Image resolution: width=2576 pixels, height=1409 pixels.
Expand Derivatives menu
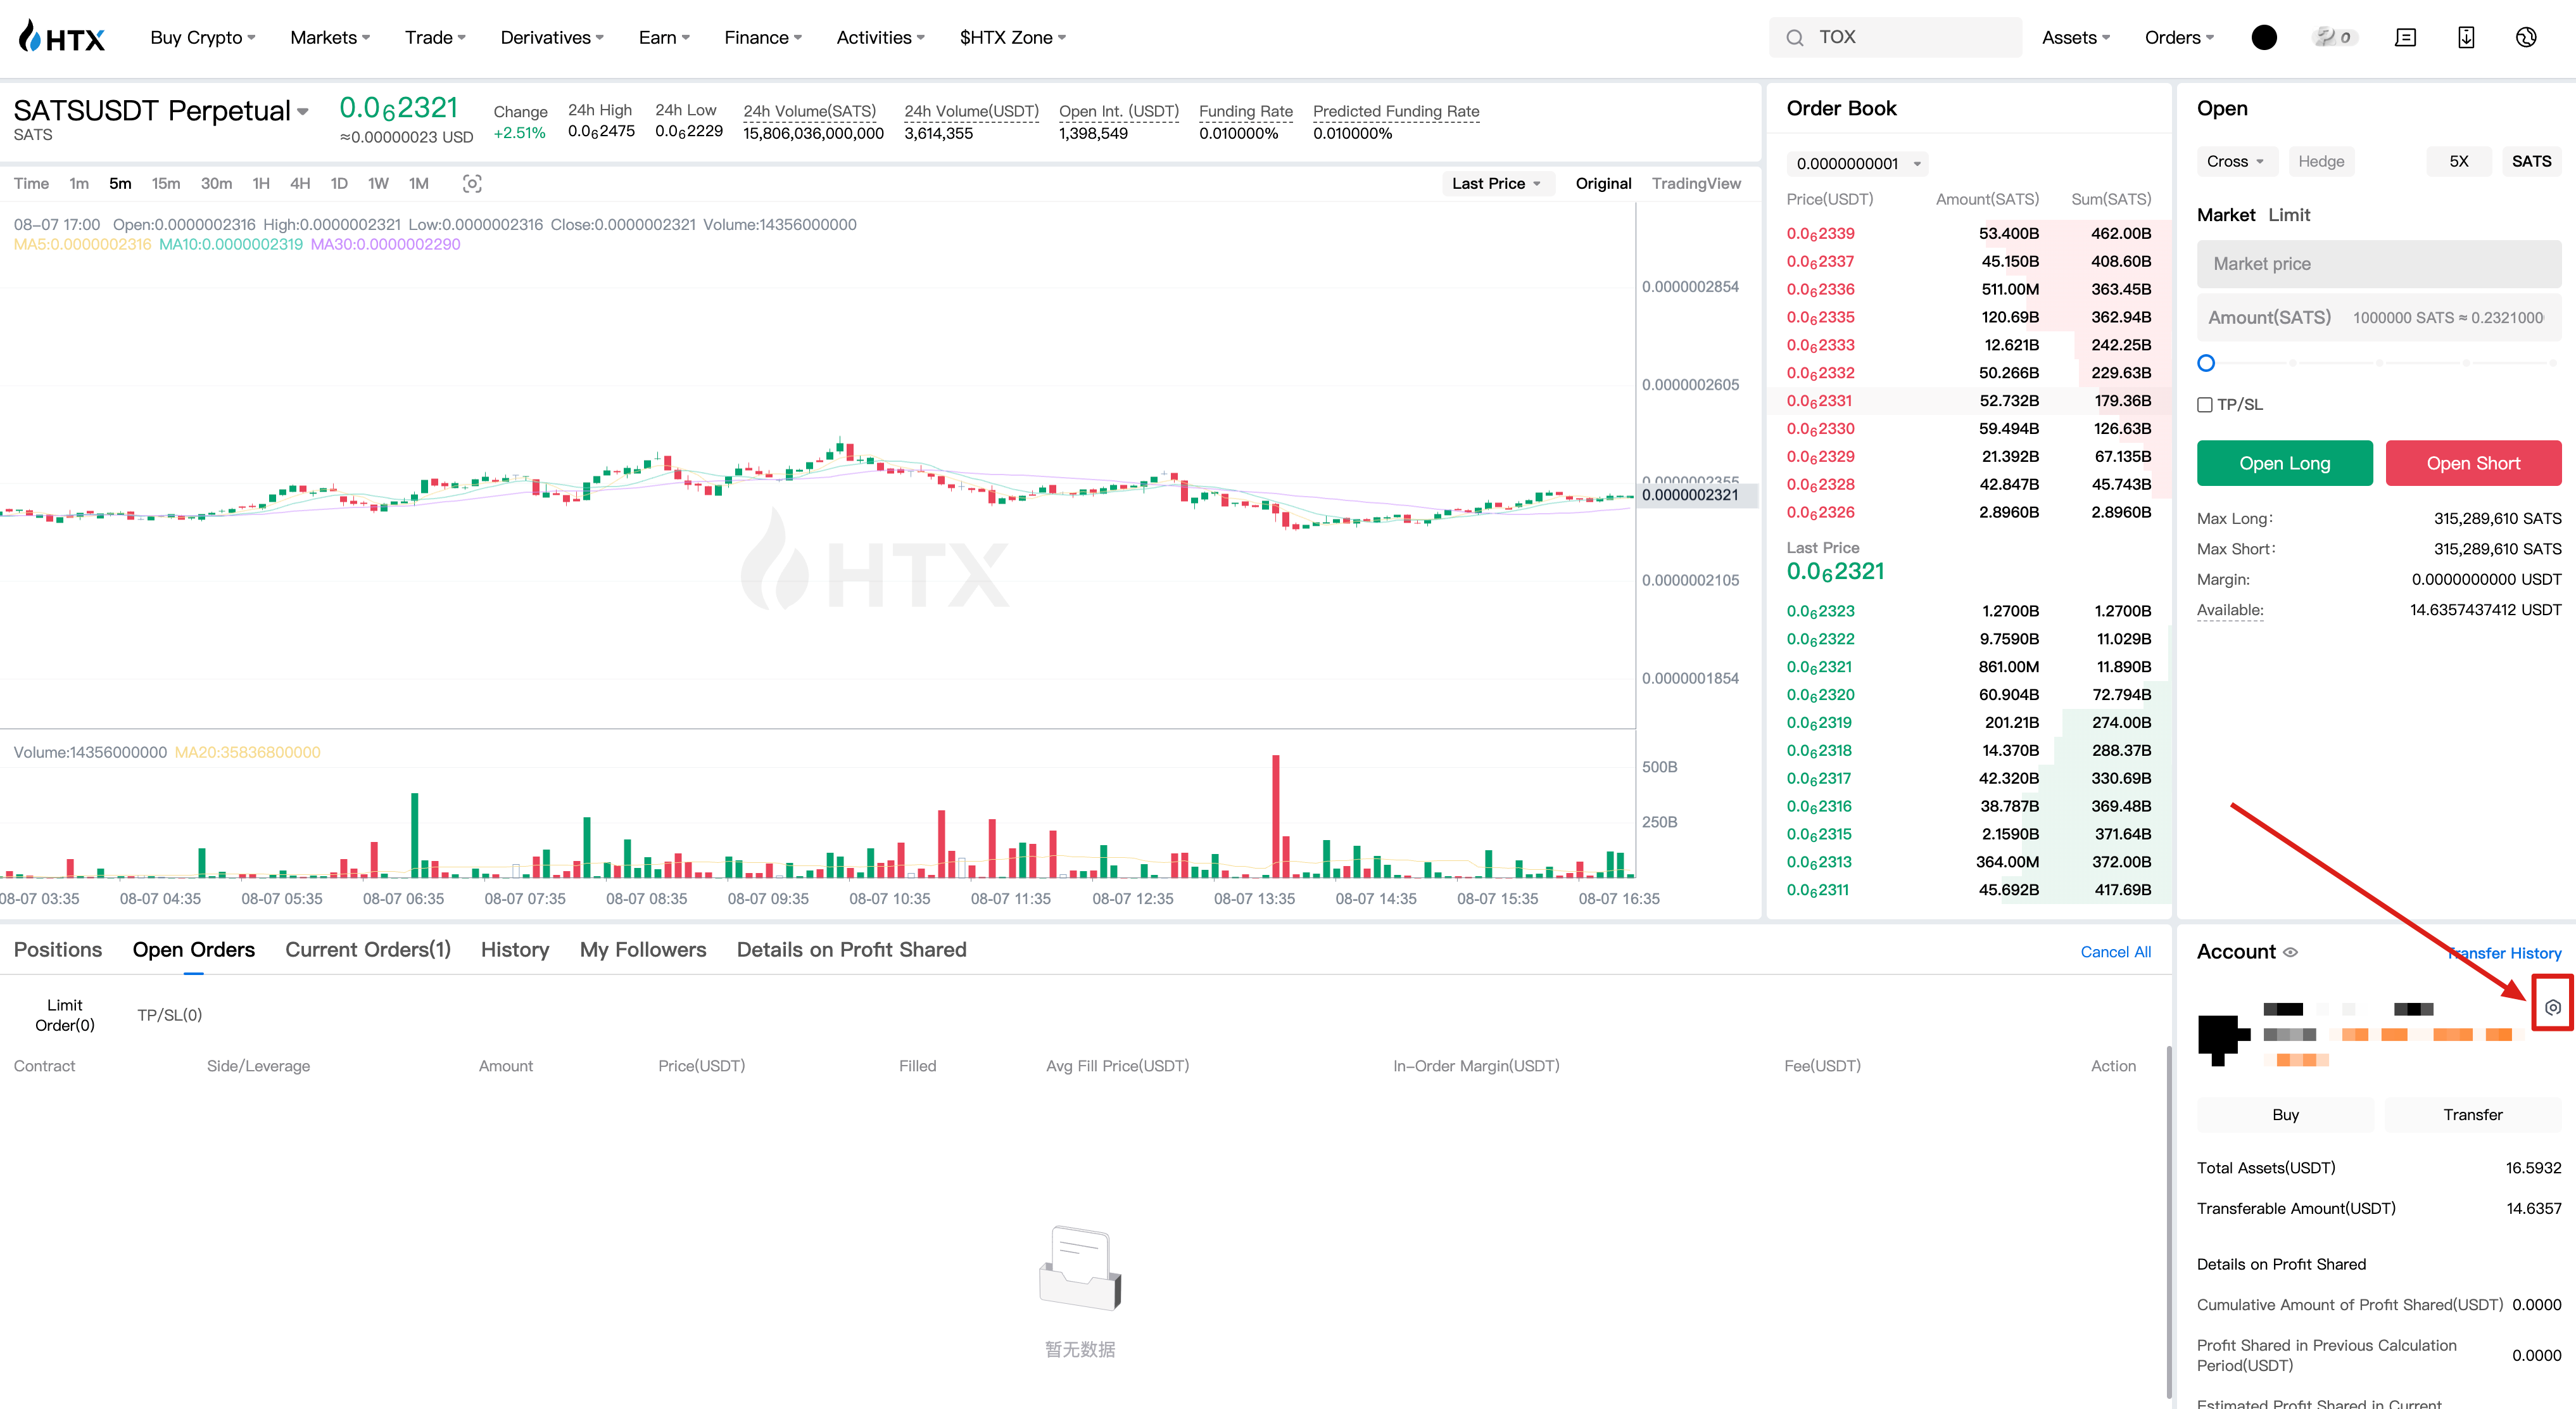click(552, 38)
